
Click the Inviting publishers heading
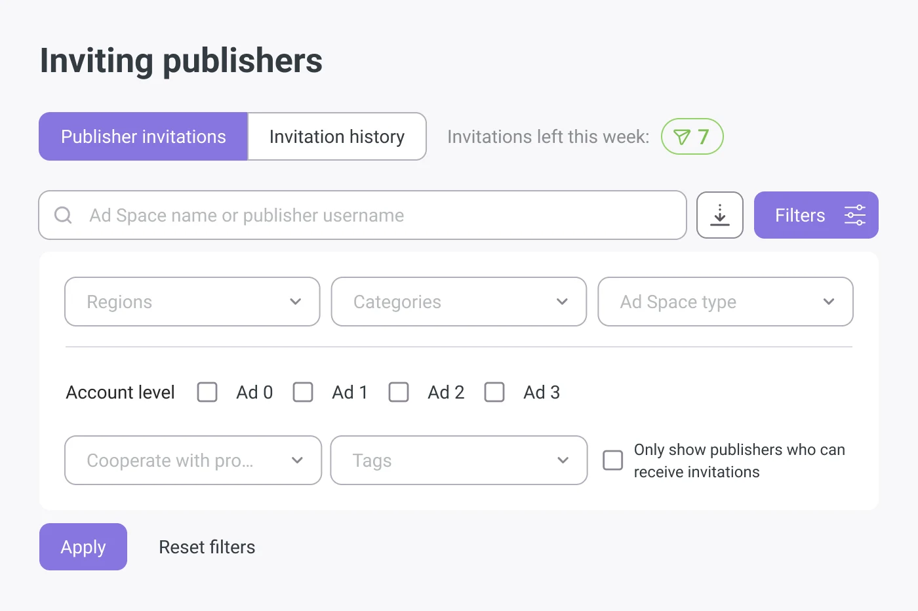pyautogui.click(x=181, y=60)
